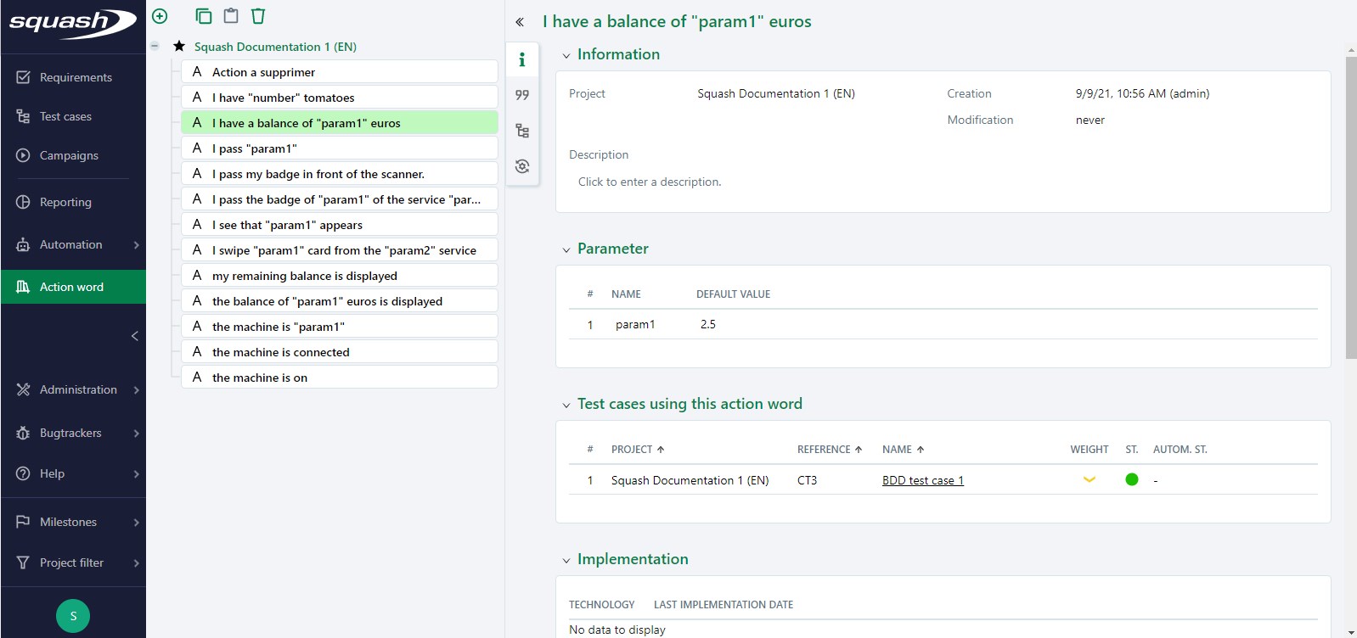Viewport: 1357px width, 638px height.
Task: Click the user avatar S icon
Action: 73,616
